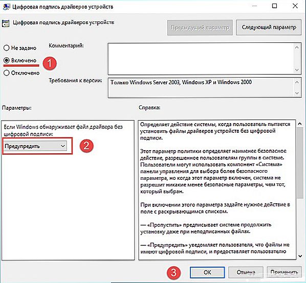Confirm settings with the OK button
The image size is (306, 283).
coord(207,272)
